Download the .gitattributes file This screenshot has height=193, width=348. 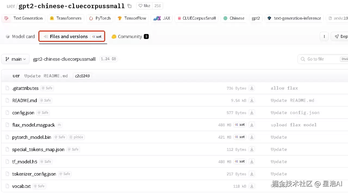click(x=252, y=88)
